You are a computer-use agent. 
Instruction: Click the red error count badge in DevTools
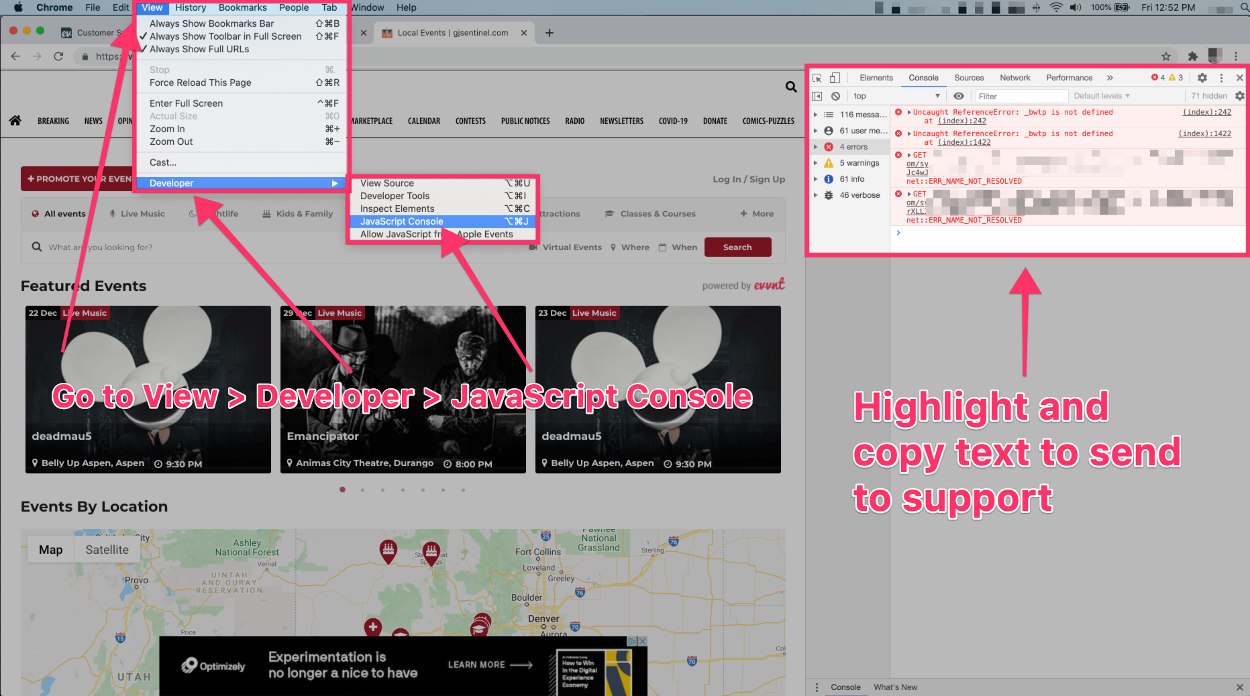pos(1158,78)
